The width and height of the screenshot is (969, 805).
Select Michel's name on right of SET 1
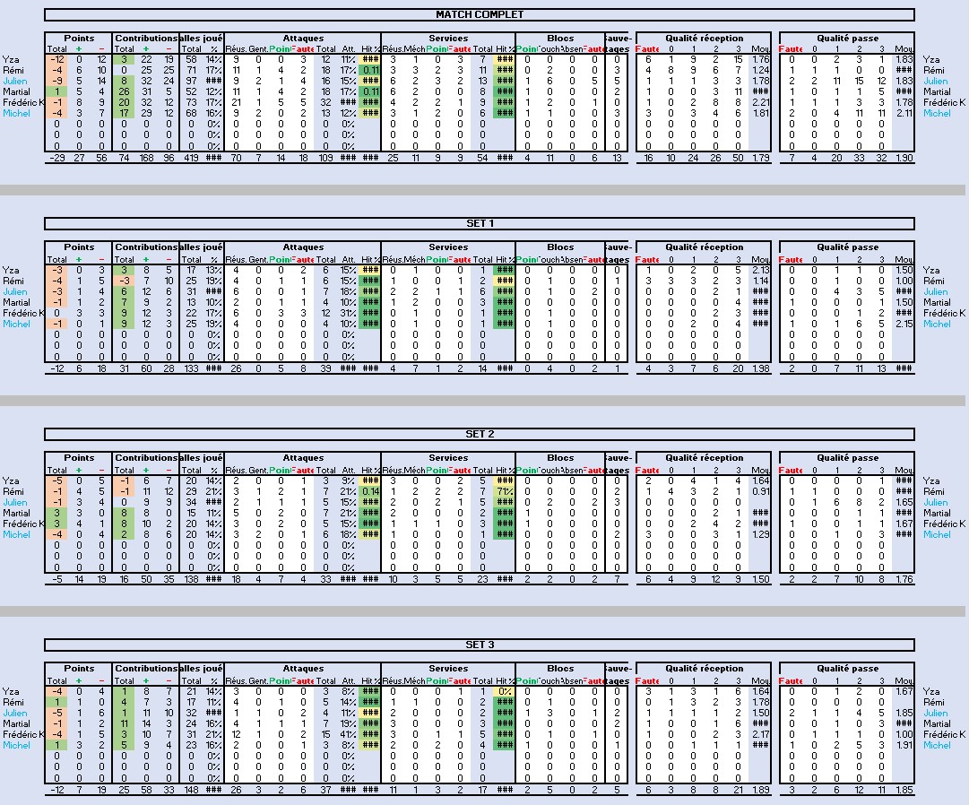936,324
